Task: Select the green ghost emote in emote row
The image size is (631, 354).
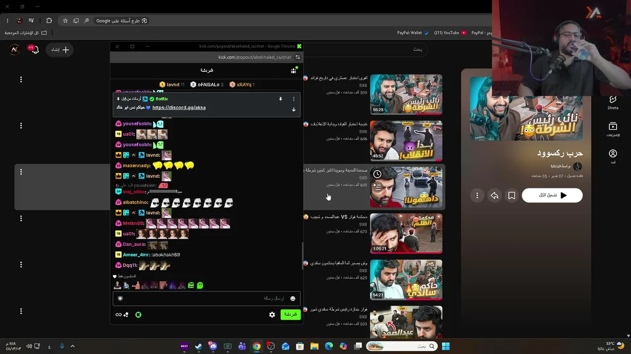Action: [x=200, y=285]
